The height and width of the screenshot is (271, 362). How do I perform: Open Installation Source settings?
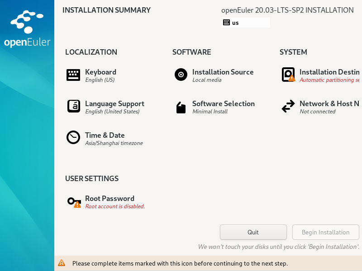click(223, 72)
